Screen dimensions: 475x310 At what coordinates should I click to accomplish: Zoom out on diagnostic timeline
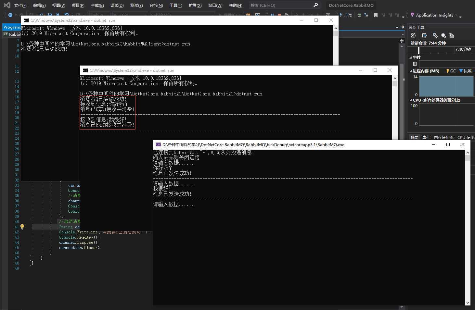[x=443, y=35]
